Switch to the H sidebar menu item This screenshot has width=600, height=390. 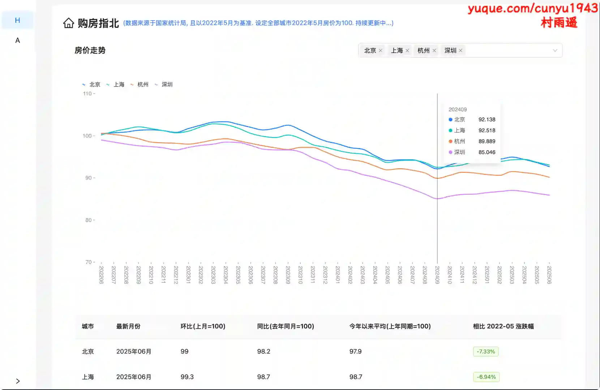pyautogui.click(x=17, y=20)
